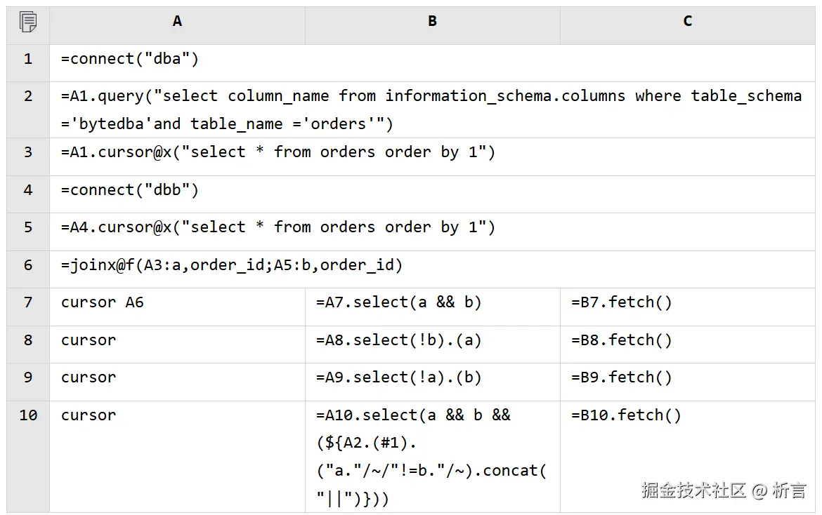The height and width of the screenshot is (515, 822).
Task: Click cell =B10.fetch()
Action: pyautogui.click(x=626, y=415)
